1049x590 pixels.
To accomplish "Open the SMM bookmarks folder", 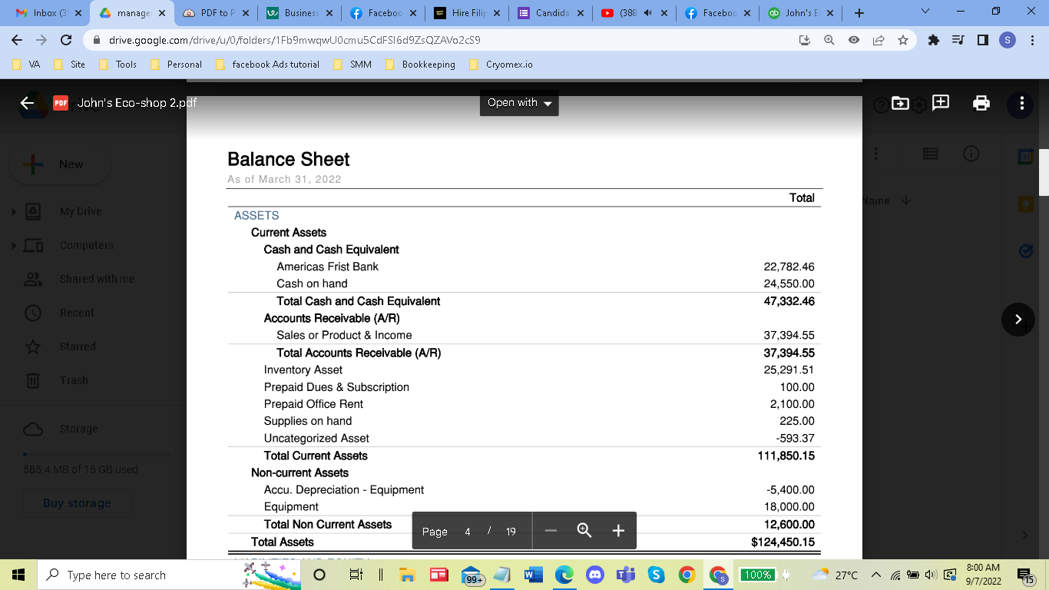I will [353, 65].
